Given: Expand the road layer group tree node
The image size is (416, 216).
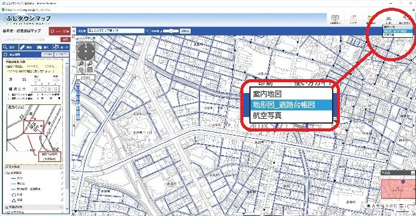Looking at the screenshot, I should tap(5, 173).
